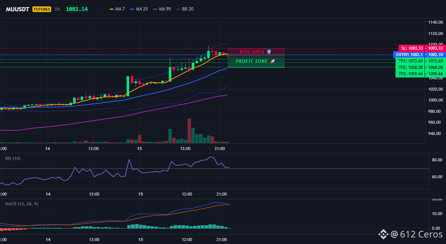Click the green TP1: 1073.69 label

click(410, 61)
